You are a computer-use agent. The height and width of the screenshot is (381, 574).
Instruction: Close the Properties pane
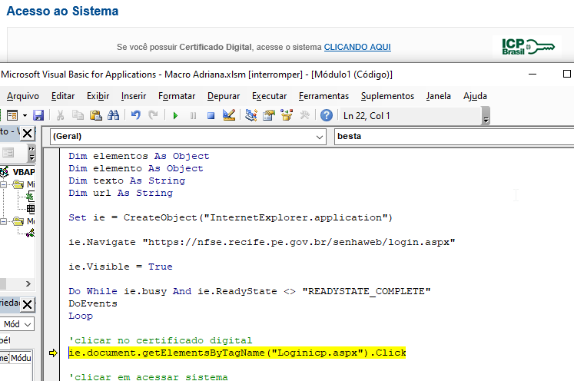pyautogui.click(x=27, y=304)
